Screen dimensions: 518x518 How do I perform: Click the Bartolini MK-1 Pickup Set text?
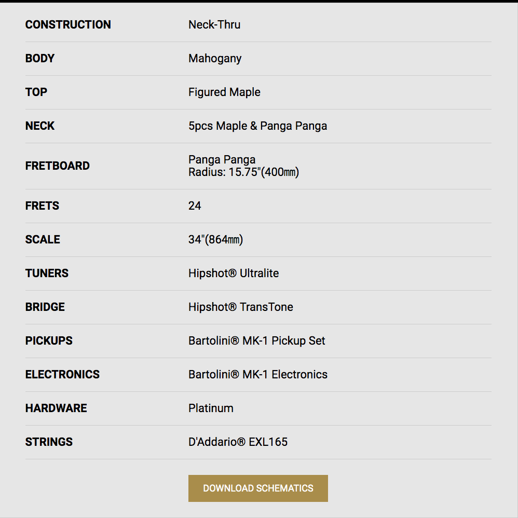pyautogui.click(x=257, y=341)
